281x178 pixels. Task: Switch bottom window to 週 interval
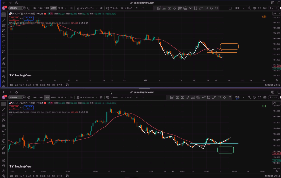pos(62,97)
